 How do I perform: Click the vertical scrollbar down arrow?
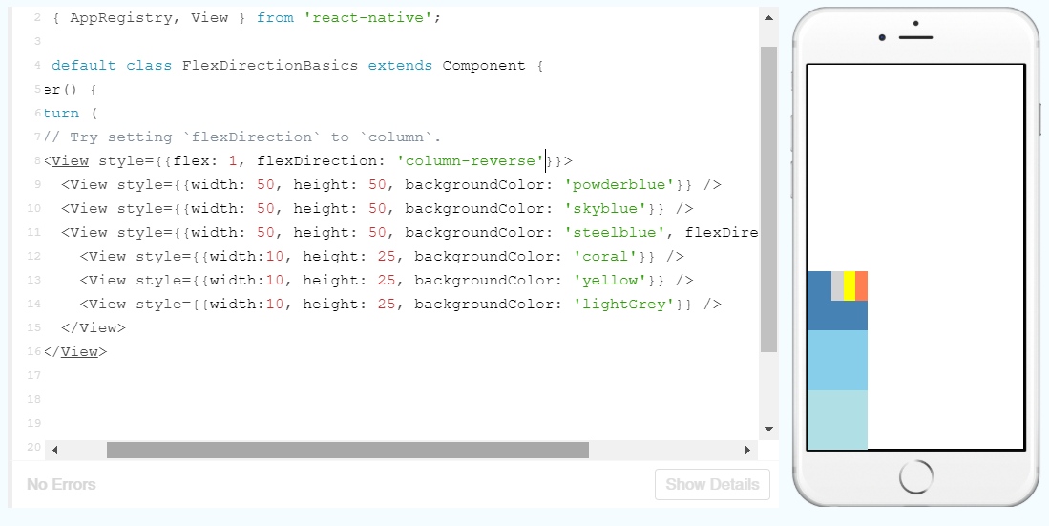coord(768,429)
